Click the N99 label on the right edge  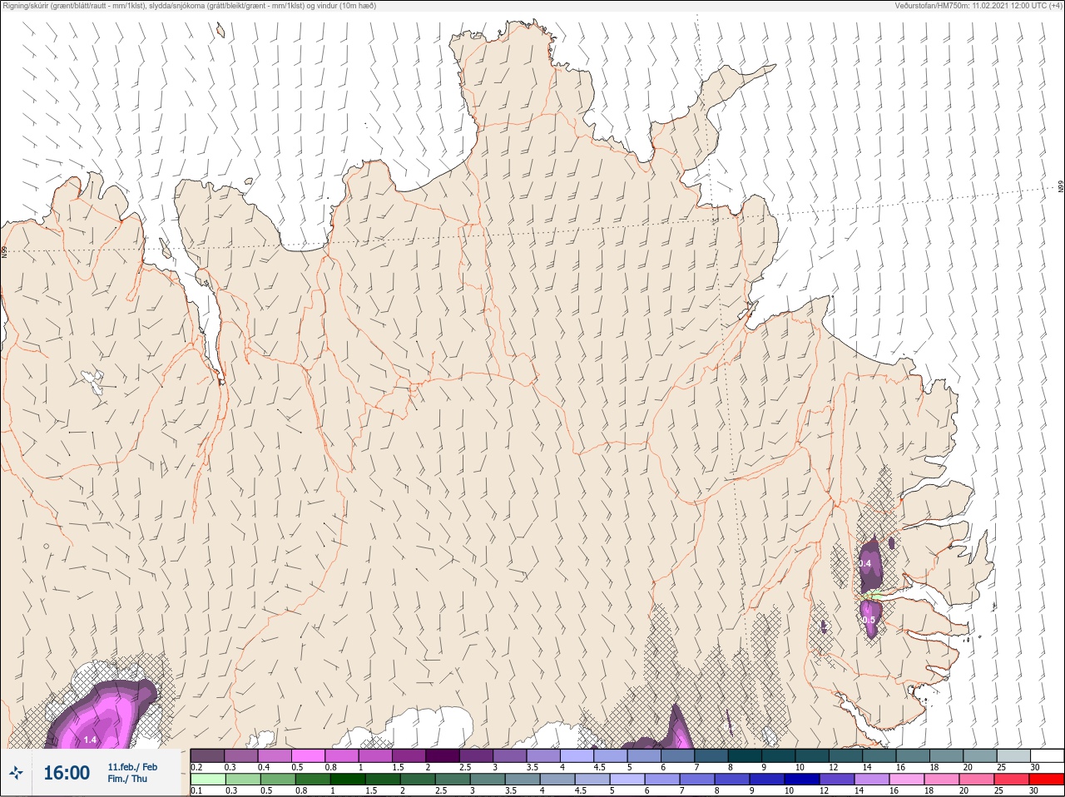click(x=1061, y=187)
